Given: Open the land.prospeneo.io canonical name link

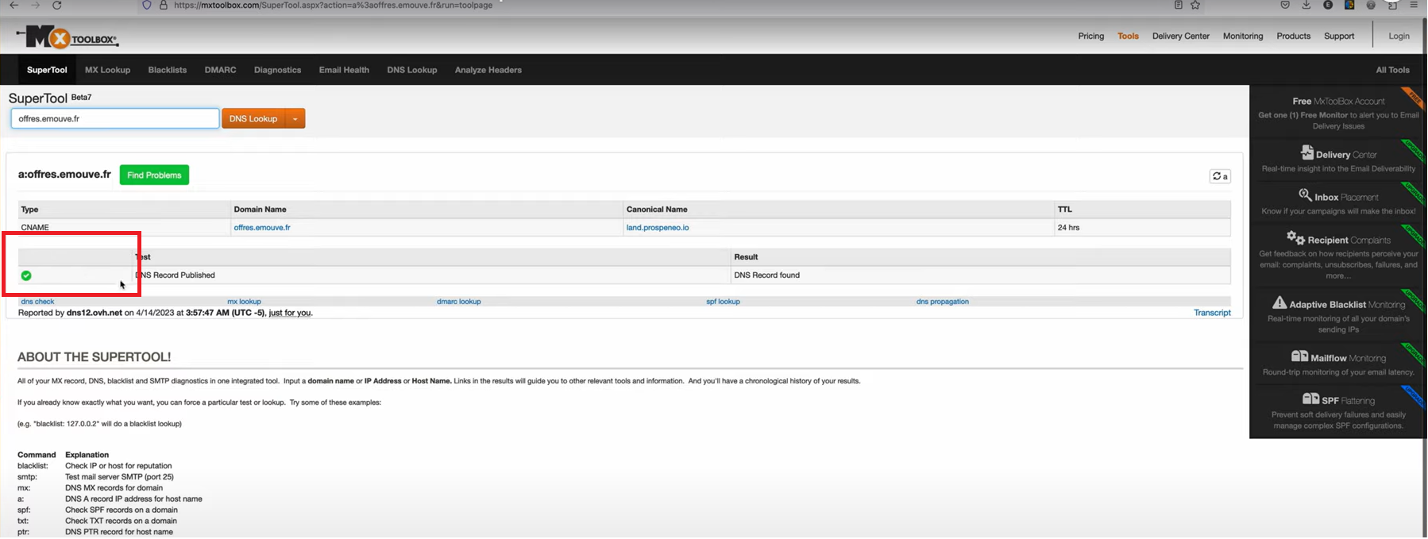Looking at the screenshot, I should pyautogui.click(x=658, y=228).
